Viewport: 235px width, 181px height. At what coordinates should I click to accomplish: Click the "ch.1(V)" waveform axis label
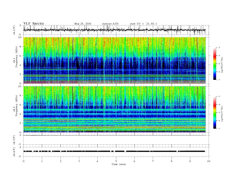[x=14, y=30]
